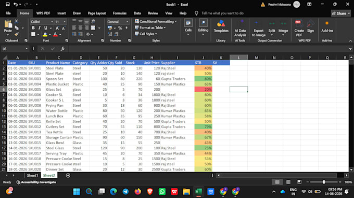The image size is (354, 198).
Task: Switch to Page Layout view in status bar
Action: (288, 182)
